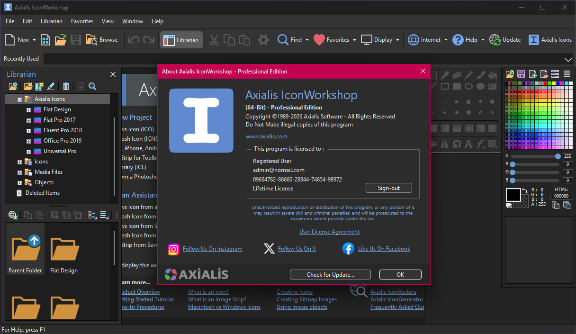Expand the Fluent Pro 2018 tree node
Screen dimensions: 576x334
click(x=28, y=131)
